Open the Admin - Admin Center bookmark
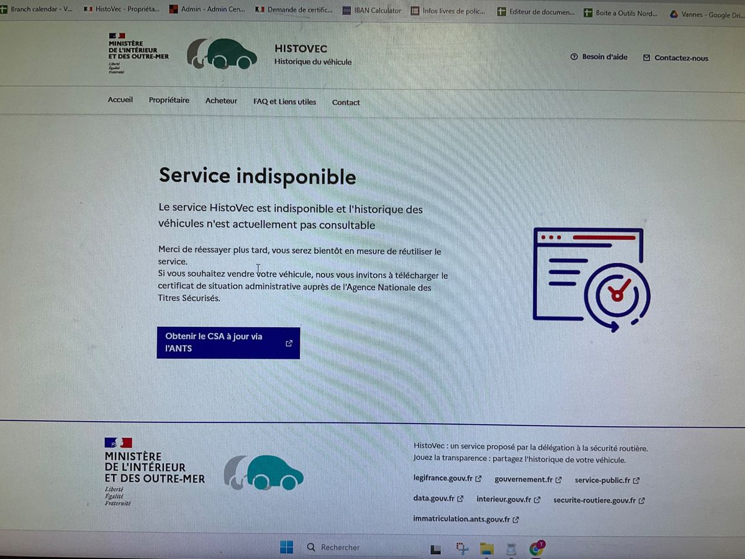Screen dimensions: 745x559 point(209,9)
